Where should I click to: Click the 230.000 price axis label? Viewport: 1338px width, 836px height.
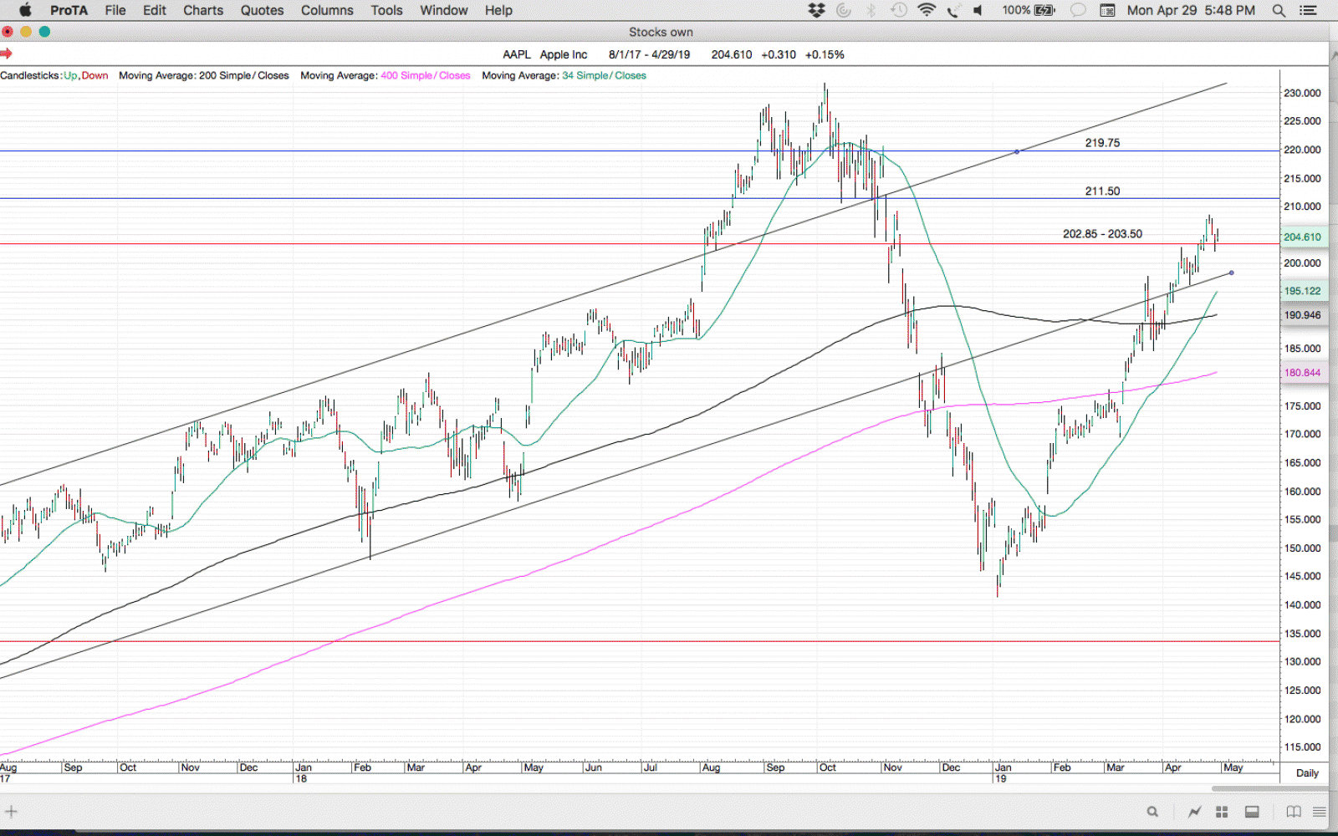click(x=1303, y=93)
